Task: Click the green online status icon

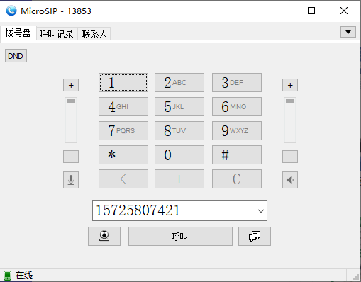Action: (x=7, y=276)
